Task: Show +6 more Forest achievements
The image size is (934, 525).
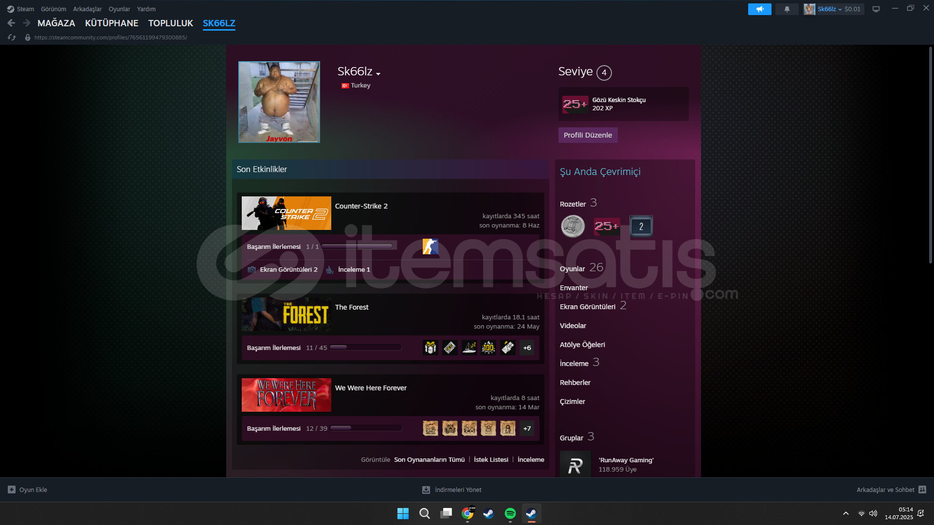Action: (527, 348)
